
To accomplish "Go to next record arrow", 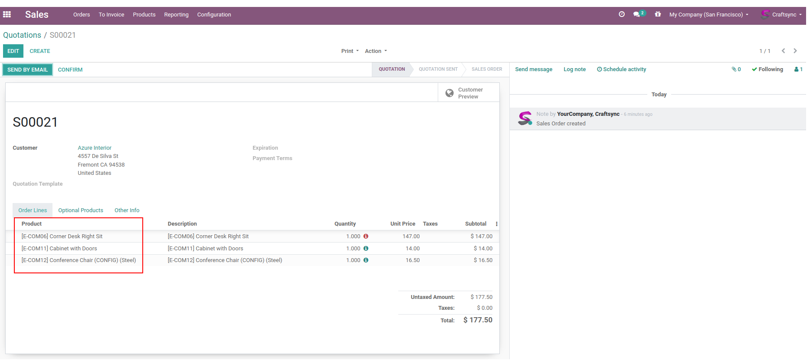I will coord(795,51).
